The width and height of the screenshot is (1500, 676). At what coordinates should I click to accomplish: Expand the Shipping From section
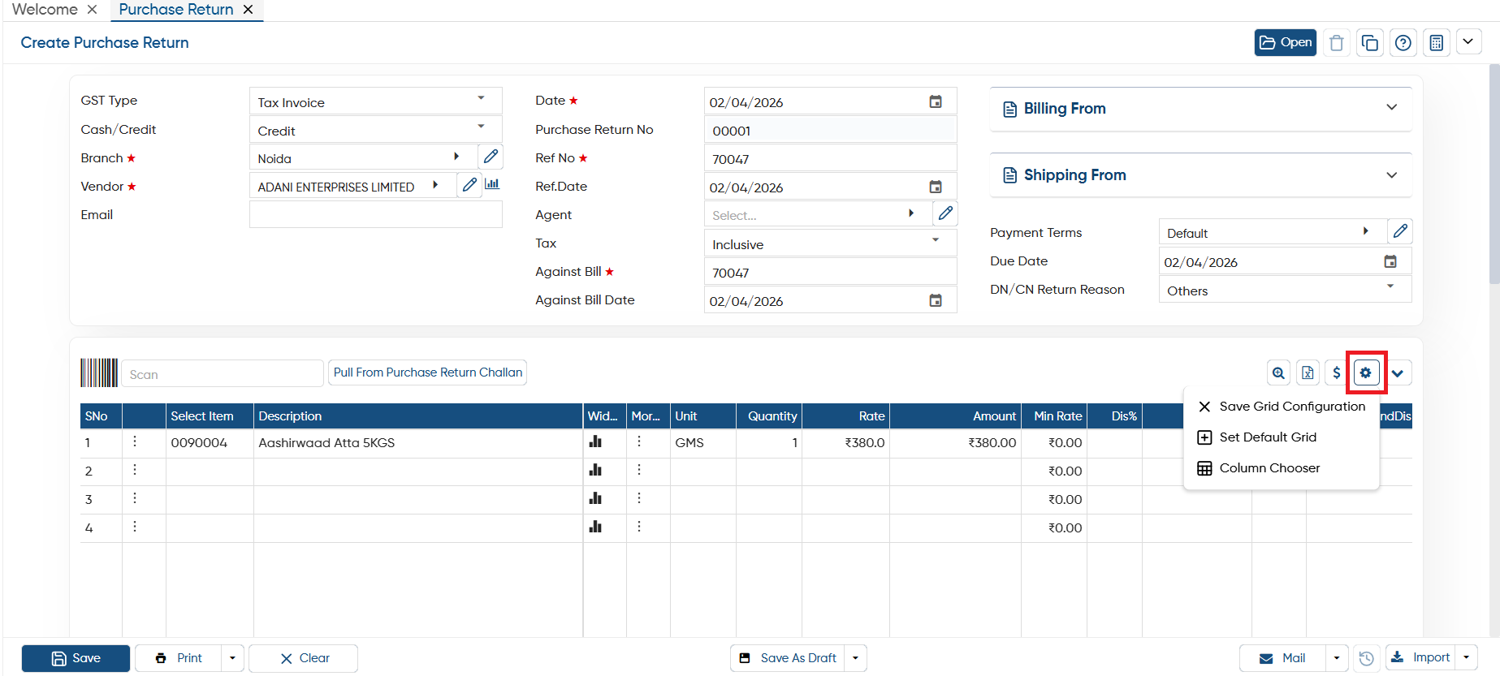point(1200,175)
